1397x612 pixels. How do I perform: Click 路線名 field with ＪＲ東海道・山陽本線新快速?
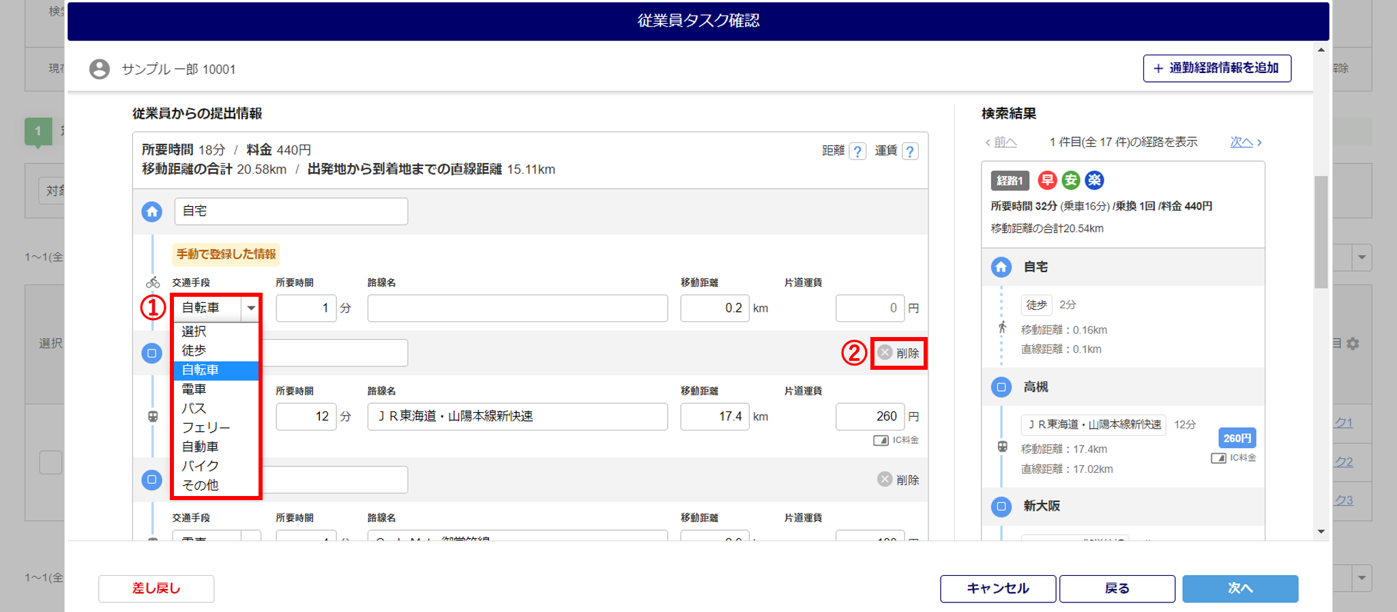tap(518, 416)
